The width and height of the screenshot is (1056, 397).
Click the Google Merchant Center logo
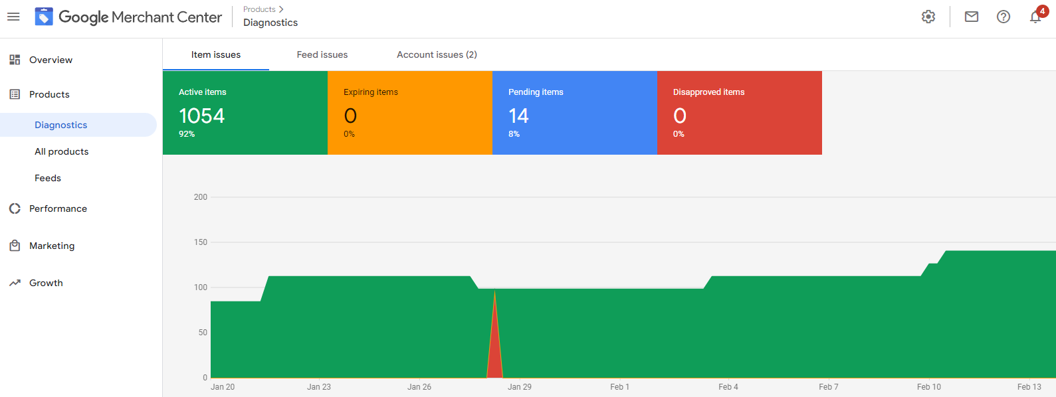[128, 17]
